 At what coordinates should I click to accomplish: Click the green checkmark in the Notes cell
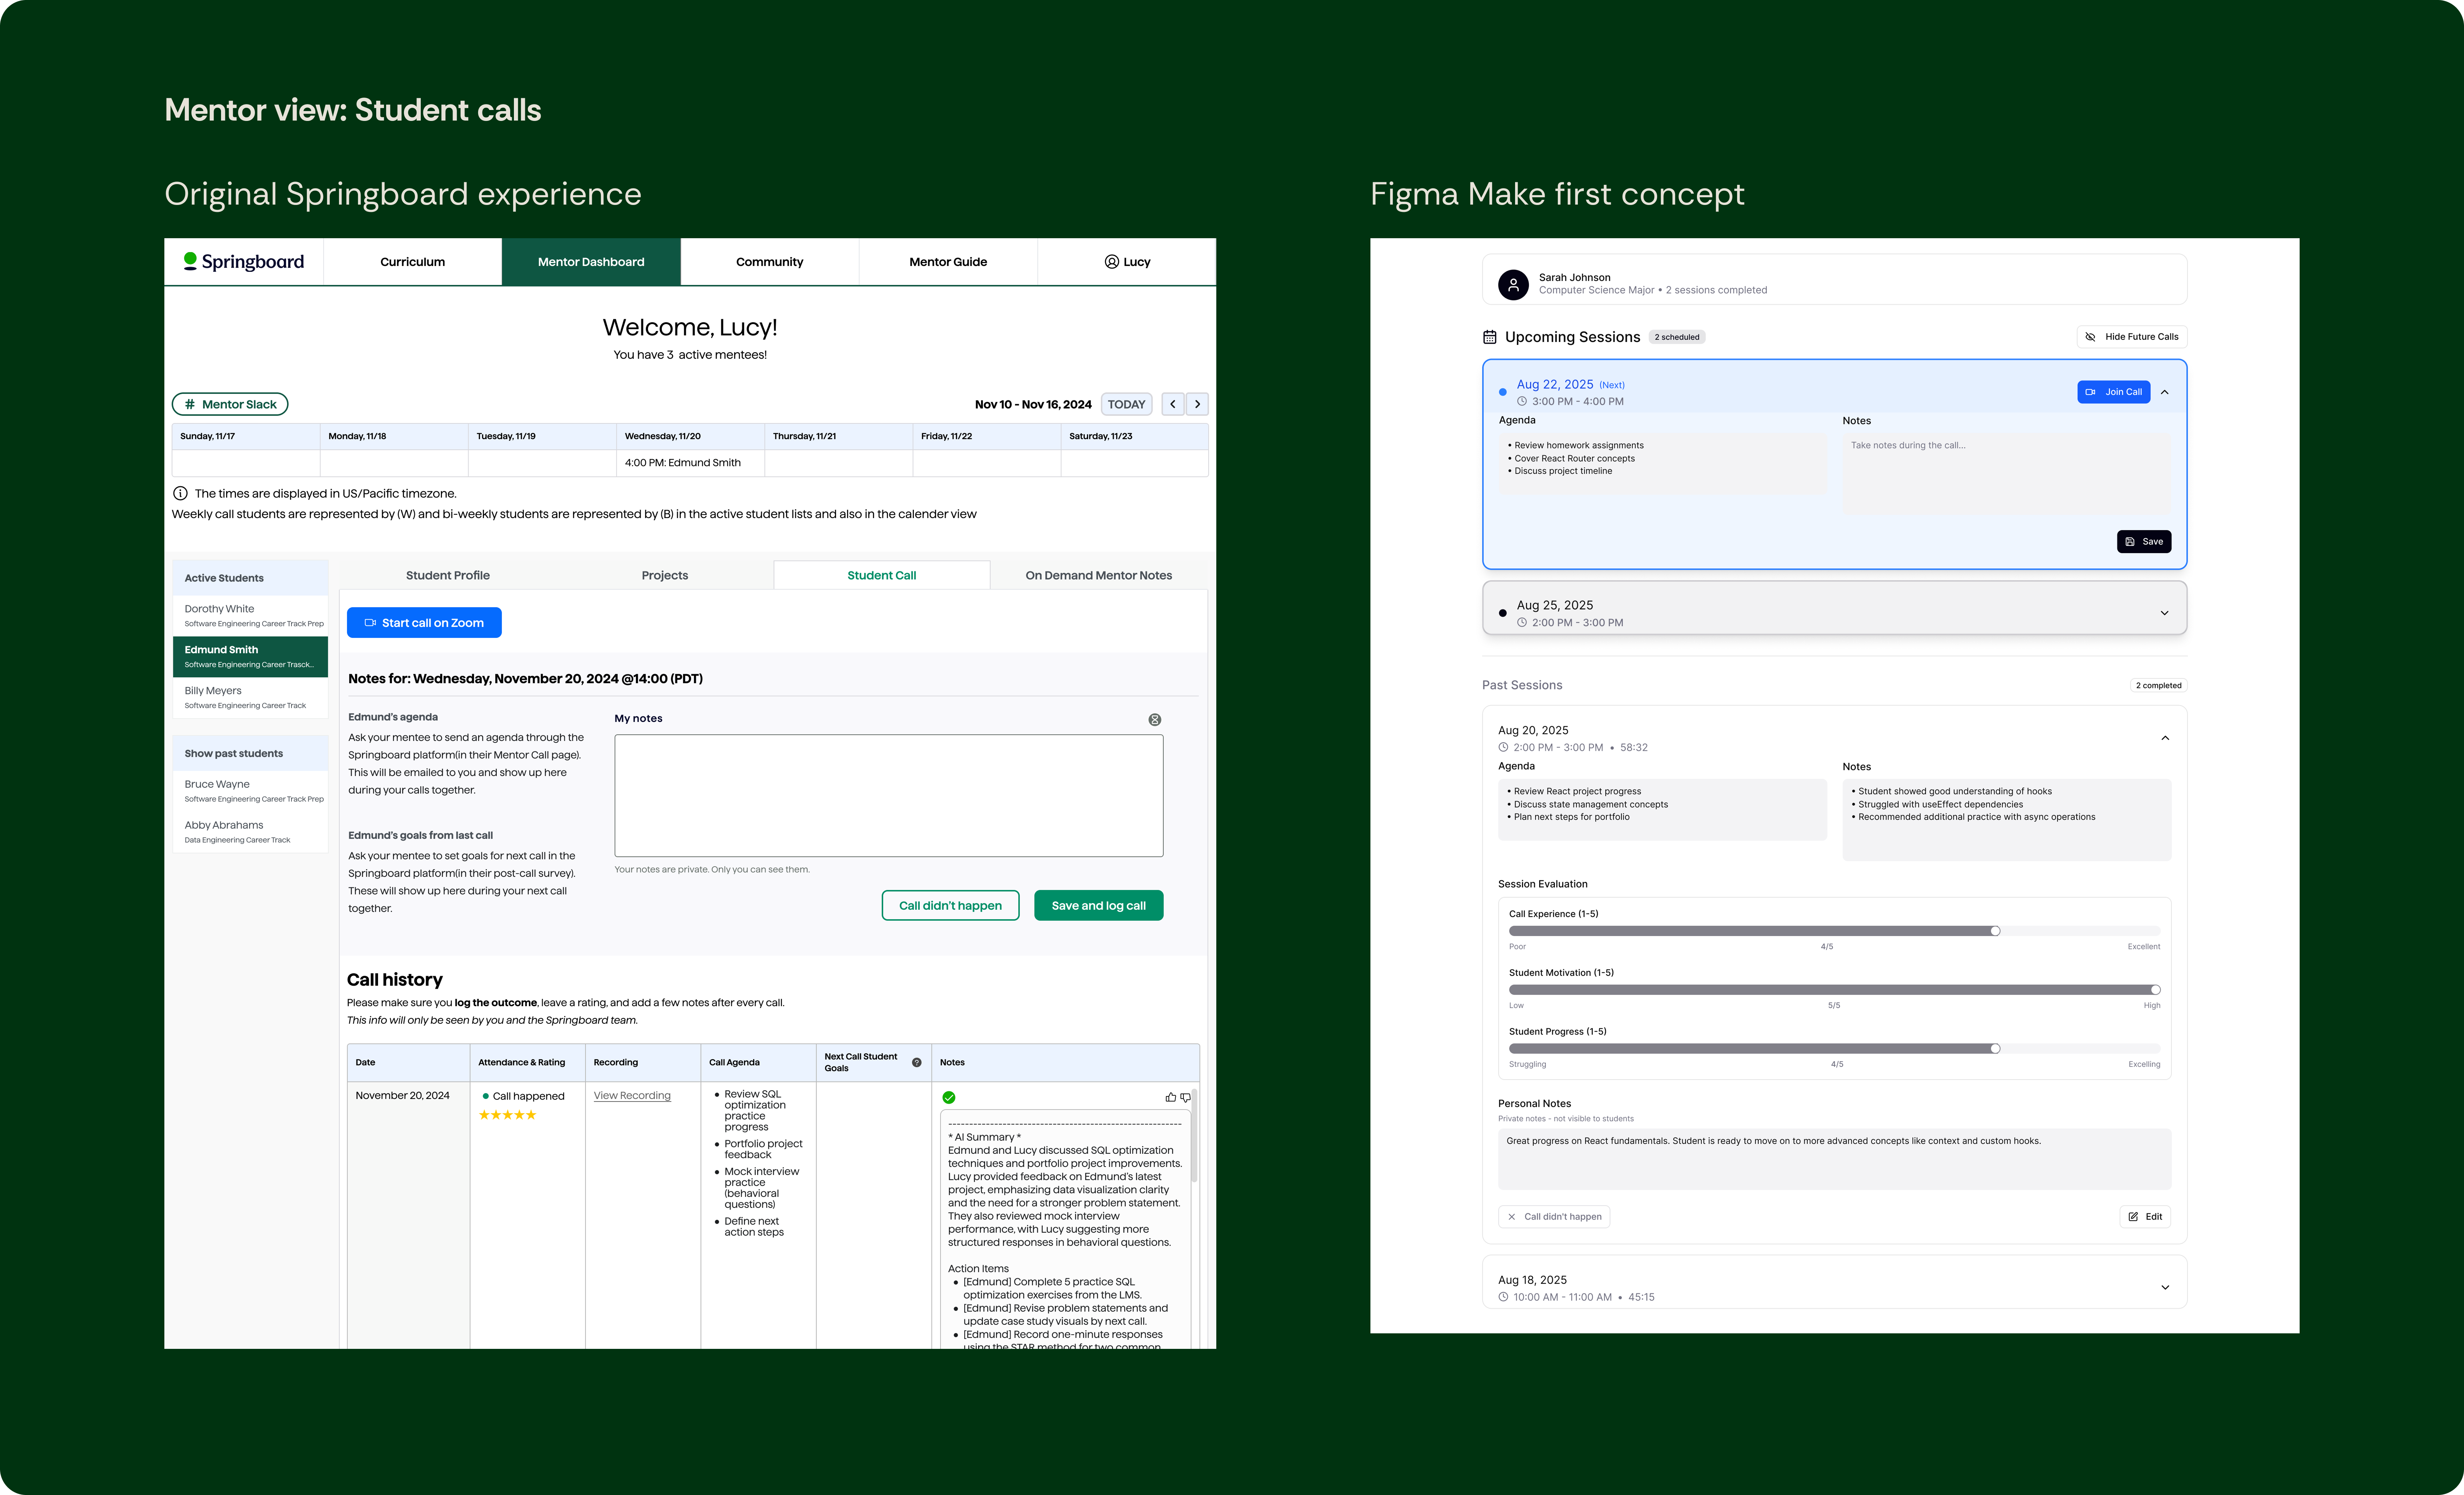point(949,1097)
